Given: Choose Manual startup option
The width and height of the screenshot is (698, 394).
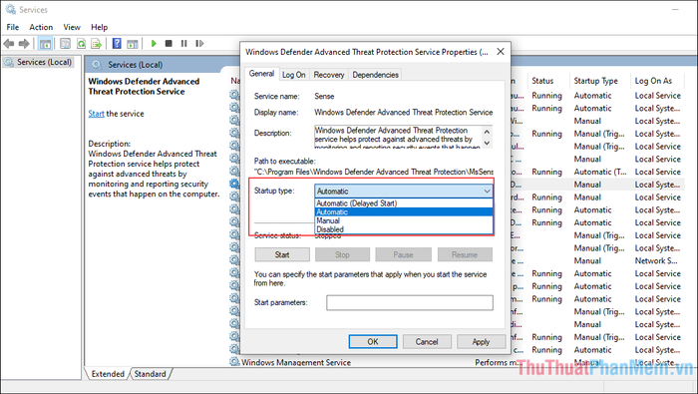Looking at the screenshot, I should pyautogui.click(x=403, y=220).
